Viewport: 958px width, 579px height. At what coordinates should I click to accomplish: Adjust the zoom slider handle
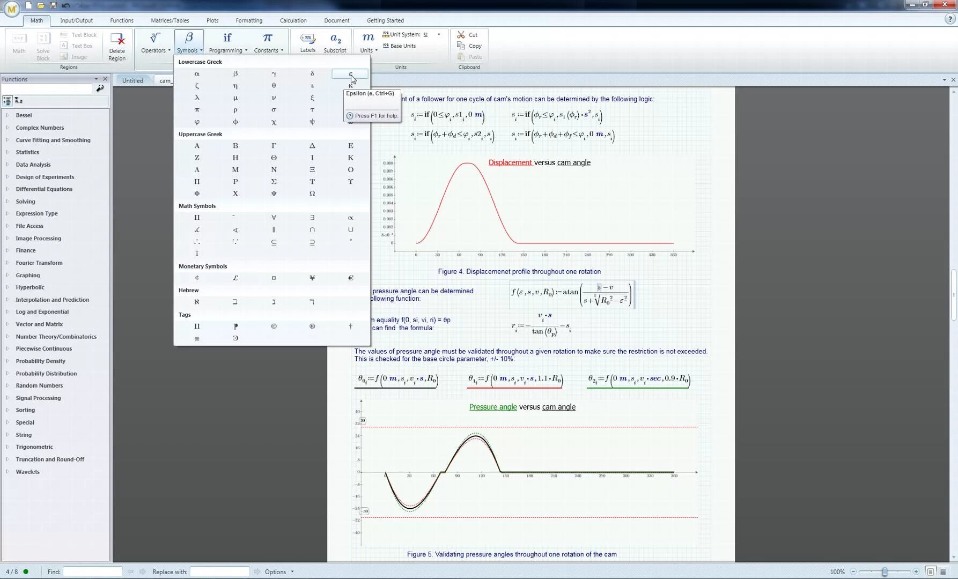(885, 572)
